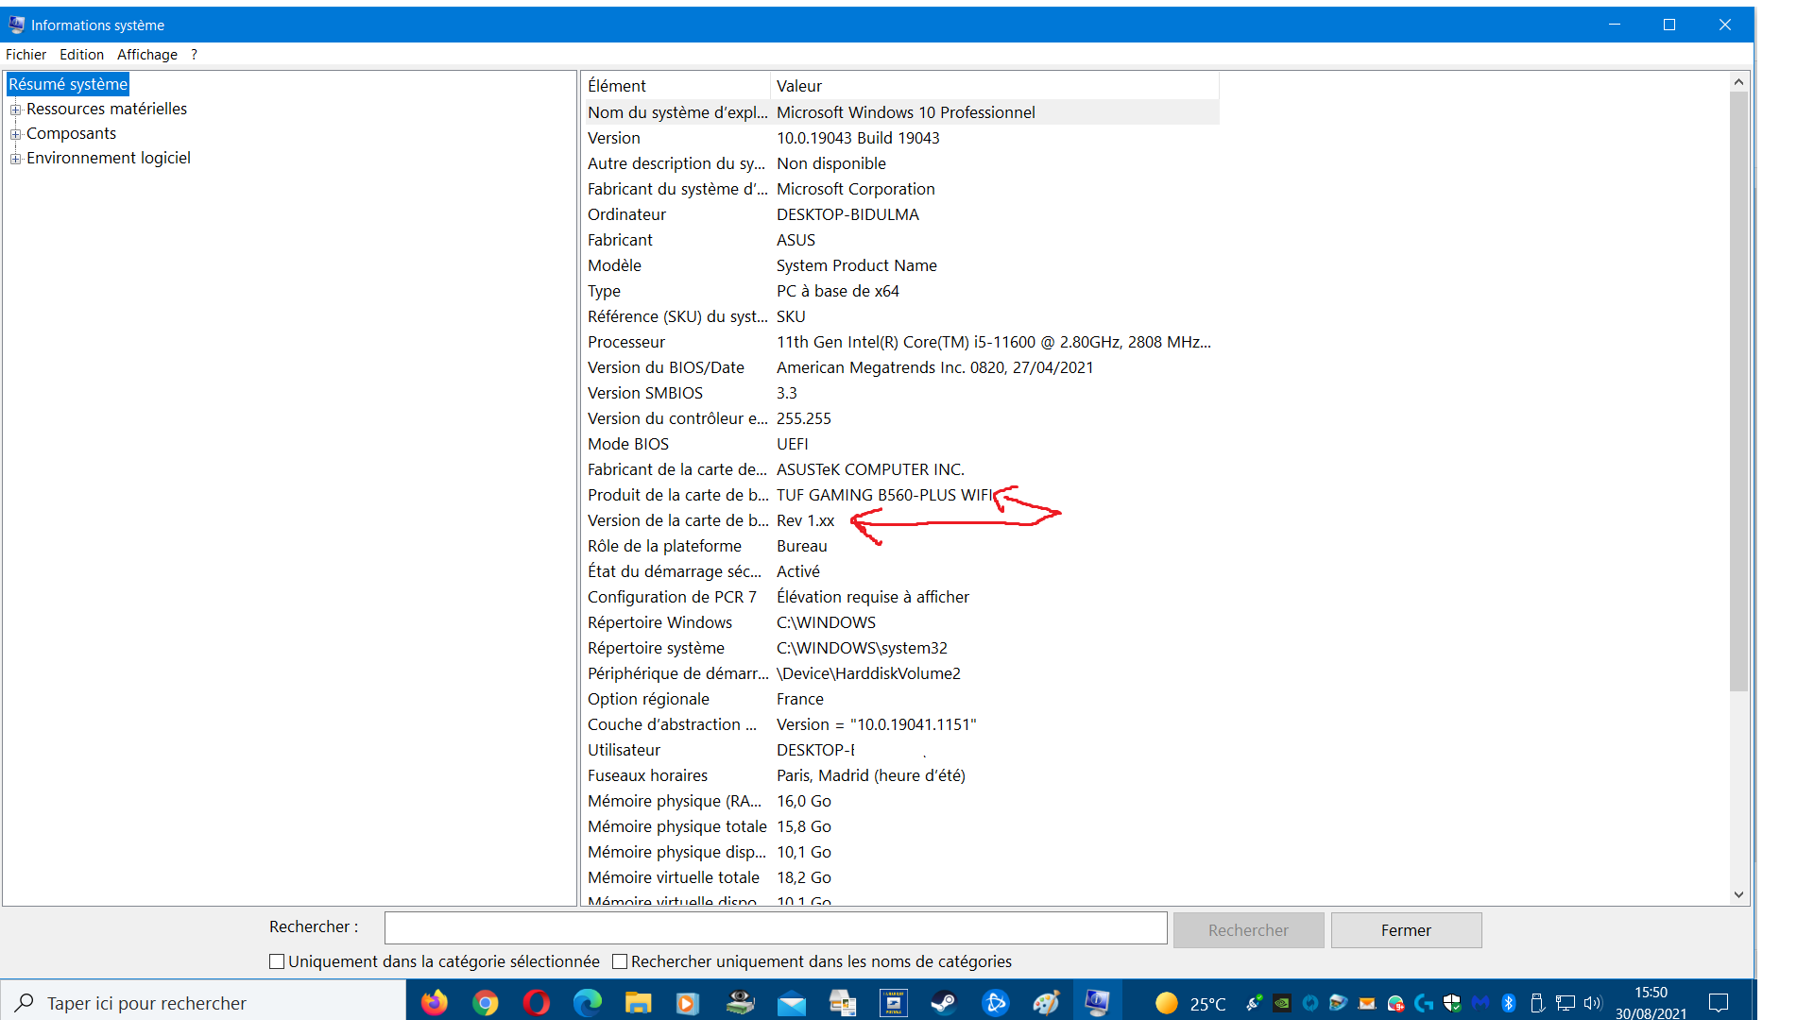Open the Fichier menu
Viewport: 1814px width, 1020px height.
coord(26,55)
